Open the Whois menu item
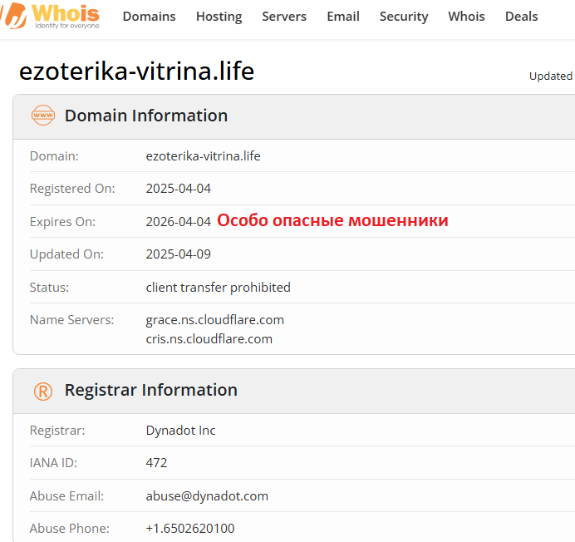The image size is (575, 542). pyautogui.click(x=466, y=17)
